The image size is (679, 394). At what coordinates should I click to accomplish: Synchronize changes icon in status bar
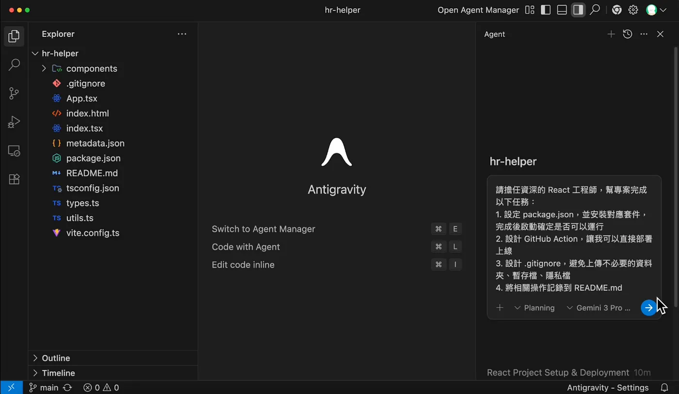[67, 388]
